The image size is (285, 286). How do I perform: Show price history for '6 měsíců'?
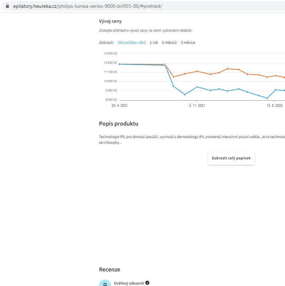point(169,43)
